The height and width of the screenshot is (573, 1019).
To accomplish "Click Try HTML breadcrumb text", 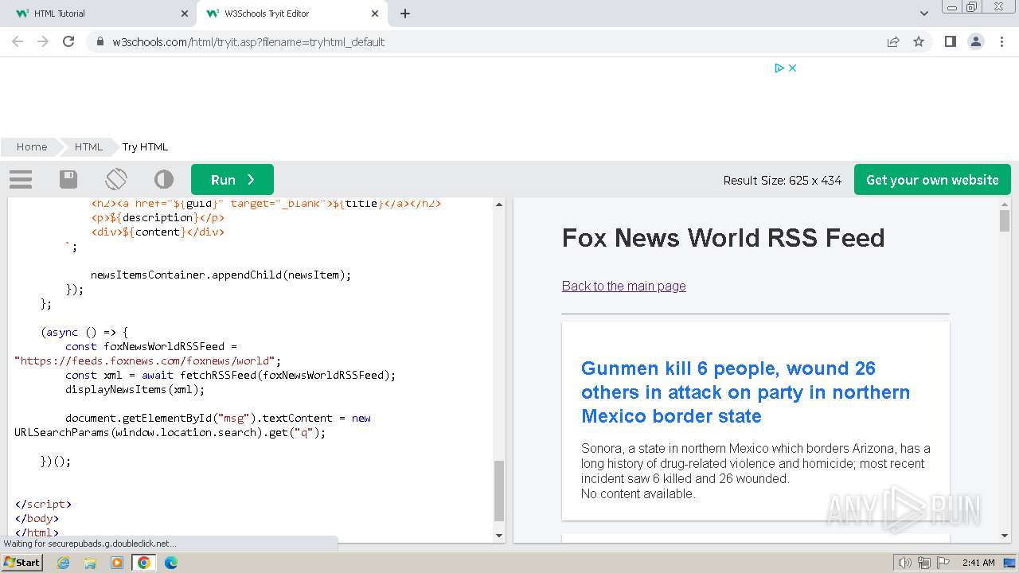I will click(x=145, y=146).
